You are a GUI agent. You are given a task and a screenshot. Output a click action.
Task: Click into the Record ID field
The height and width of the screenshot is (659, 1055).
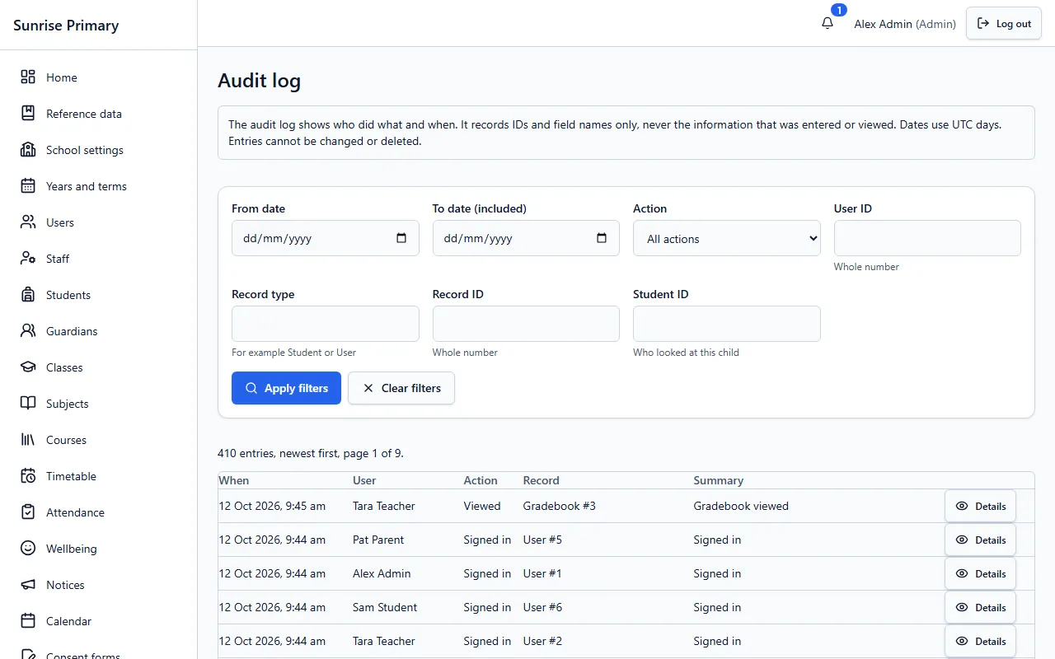pos(526,324)
